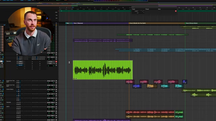Click the green tempo lane bar under the ruler

(95, 11)
